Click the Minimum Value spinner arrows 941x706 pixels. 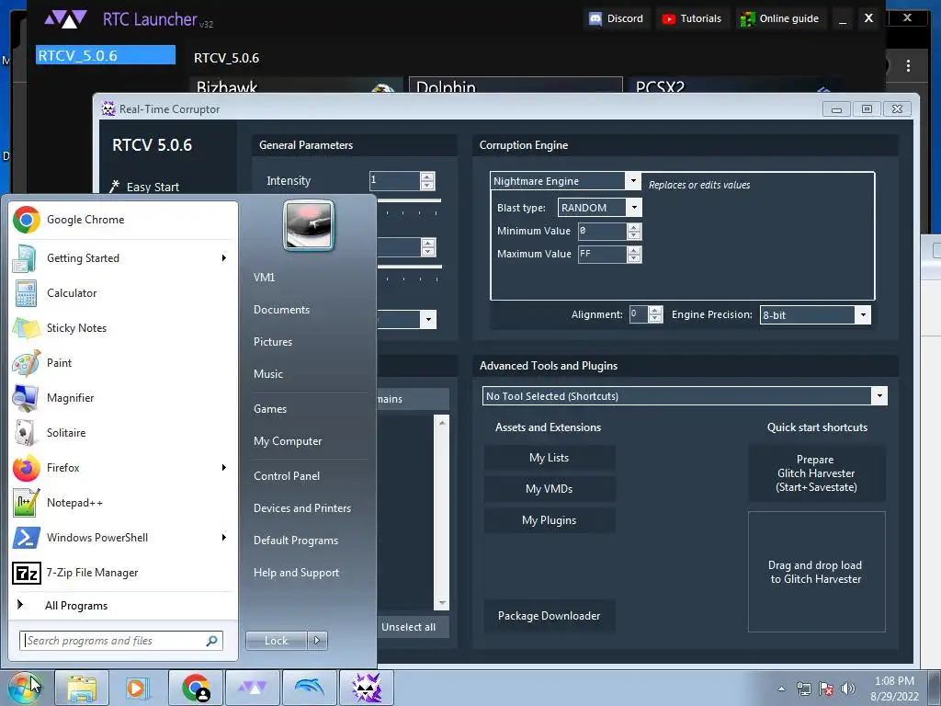coord(634,231)
